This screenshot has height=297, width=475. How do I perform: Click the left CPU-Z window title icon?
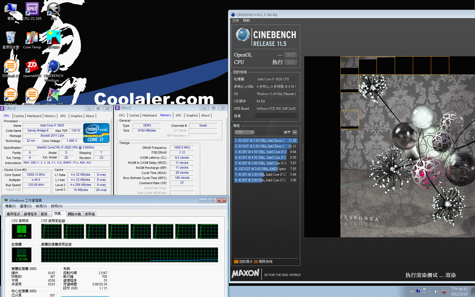pyautogui.click(x=2, y=108)
